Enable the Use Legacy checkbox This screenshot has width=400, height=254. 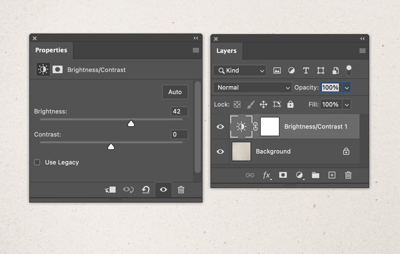tap(37, 162)
